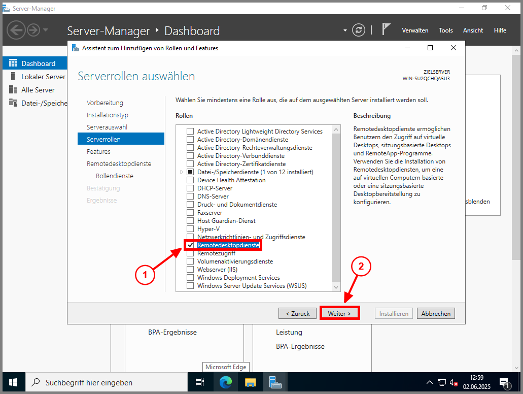
Task: Click the Weiter button
Action: [339, 313]
